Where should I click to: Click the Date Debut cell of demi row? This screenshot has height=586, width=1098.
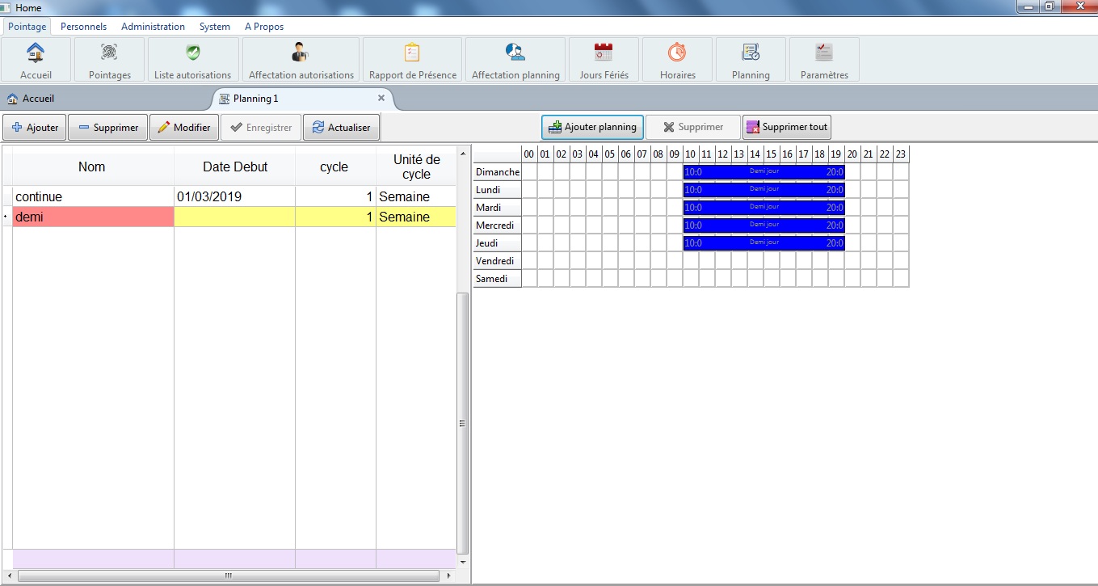pyautogui.click(x=234, y=217)
